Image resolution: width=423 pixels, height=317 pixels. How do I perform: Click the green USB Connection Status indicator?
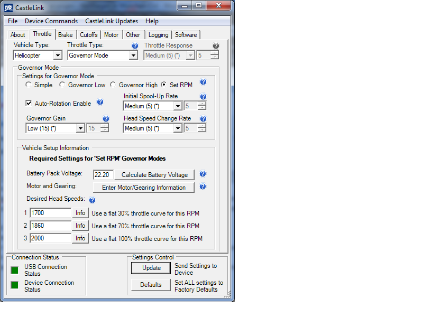(15, 270)
